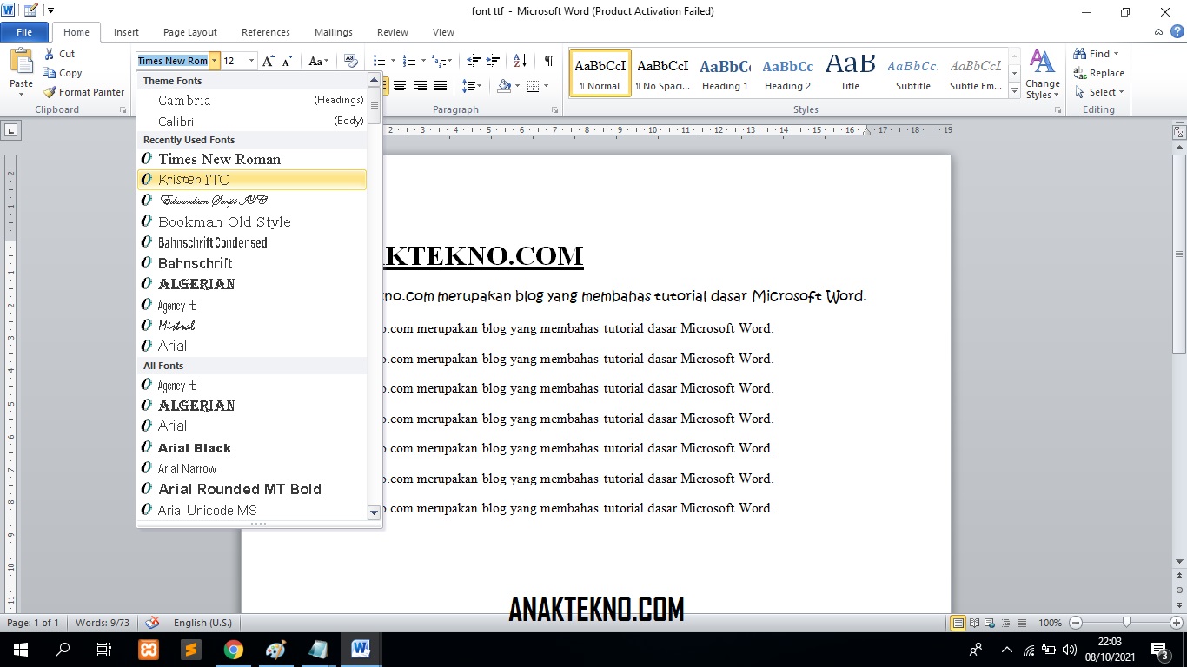This screenshot has width=1187, height=667.
Task: Click the multilevel list icon
Action: (440, 61)
